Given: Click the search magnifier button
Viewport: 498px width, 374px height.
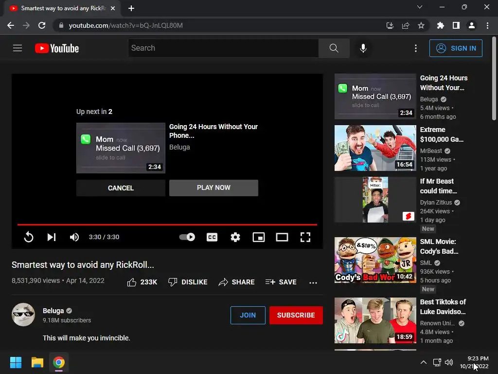Looking at the screenshot, I should pyautogui.click(x=334, y=48).
